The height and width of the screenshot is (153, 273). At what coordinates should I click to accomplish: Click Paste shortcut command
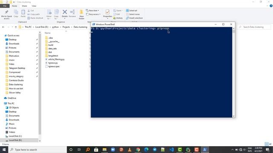click(35, 18)
